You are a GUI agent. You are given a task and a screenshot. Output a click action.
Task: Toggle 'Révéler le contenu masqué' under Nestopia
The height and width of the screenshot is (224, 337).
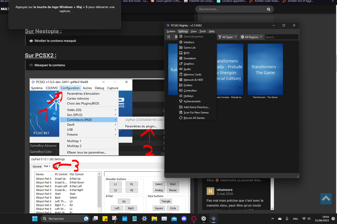pos(55,41)
